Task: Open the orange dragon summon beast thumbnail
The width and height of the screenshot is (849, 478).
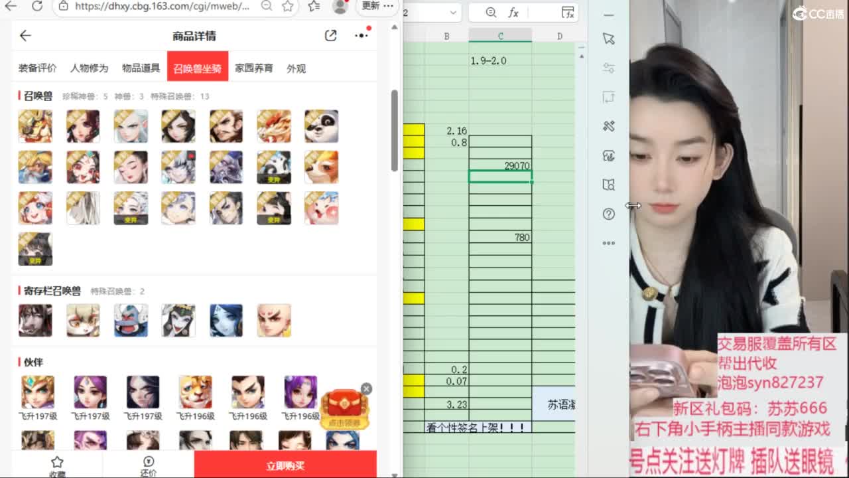Action: point(274,126)
